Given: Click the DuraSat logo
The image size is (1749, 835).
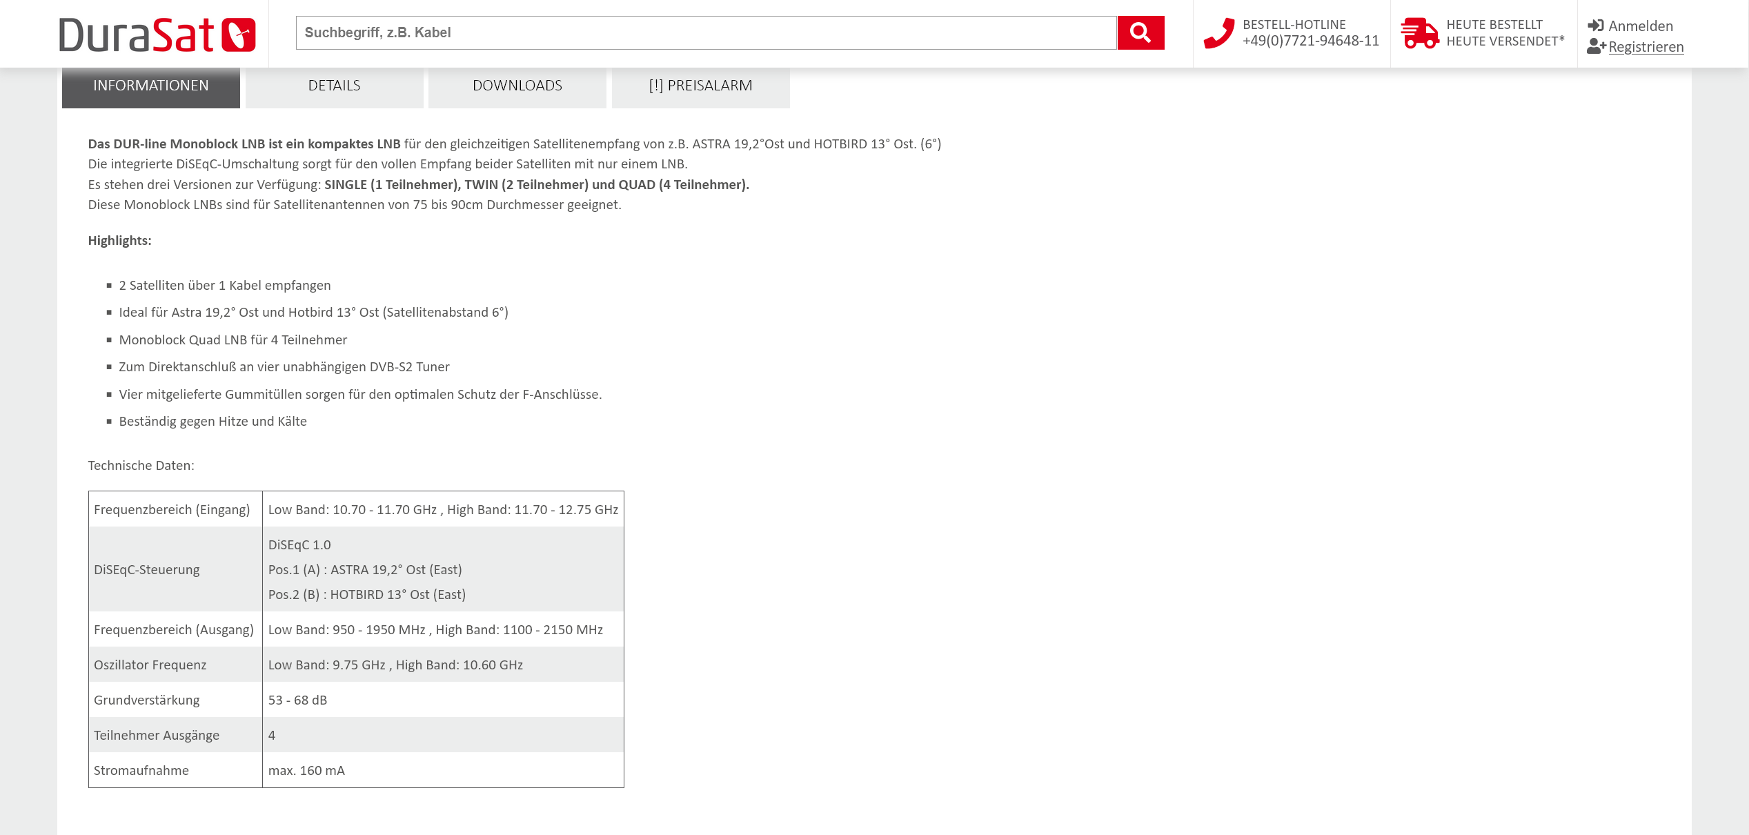Looking at the screenshot, I should coord(157,35).
